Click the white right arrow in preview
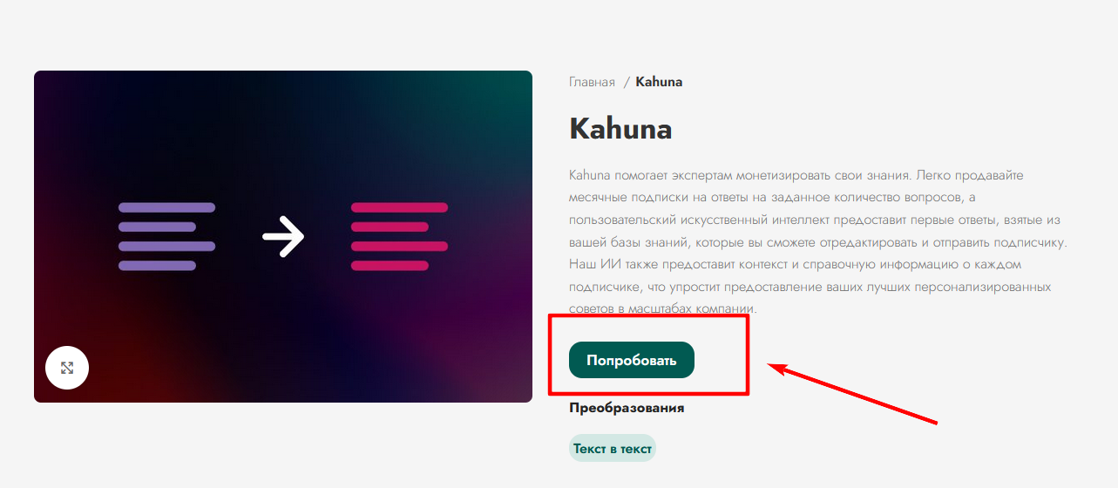Screen dimensions: 1118x488 click(283, 236)
